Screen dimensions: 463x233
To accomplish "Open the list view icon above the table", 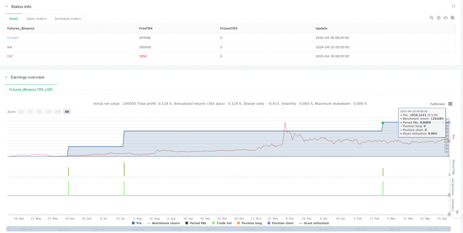I will (438, 18).
